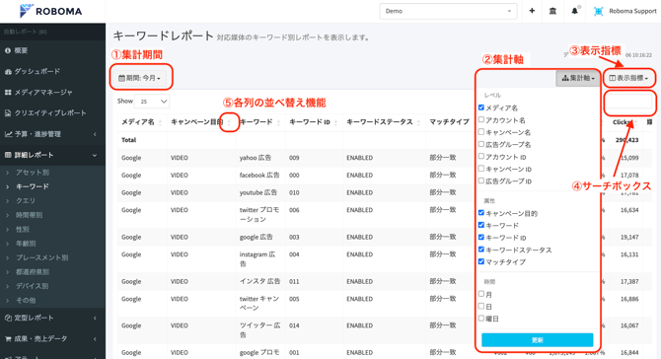
Task: Open the Show 25 rows dropdown
Action: pyautogui.click(x=152, y=102)
